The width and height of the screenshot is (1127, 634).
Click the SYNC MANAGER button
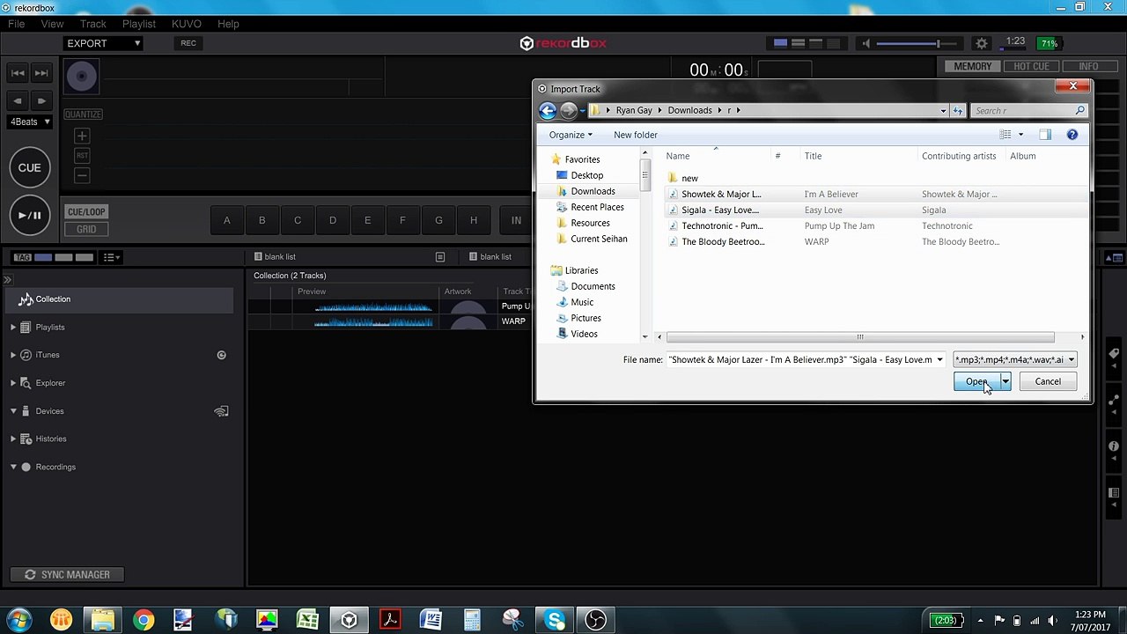pyautogui.click(x=67, y=575)
